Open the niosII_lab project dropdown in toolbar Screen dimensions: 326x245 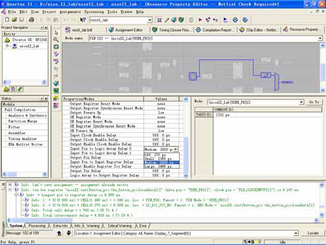[149, 20]
